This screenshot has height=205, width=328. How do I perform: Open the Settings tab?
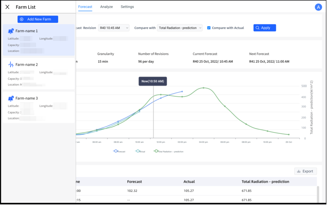(x=127, y=7)
